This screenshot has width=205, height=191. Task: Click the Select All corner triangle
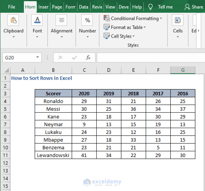7,70
